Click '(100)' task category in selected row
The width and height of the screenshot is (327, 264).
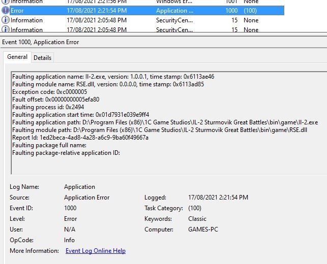pos(250,11)
